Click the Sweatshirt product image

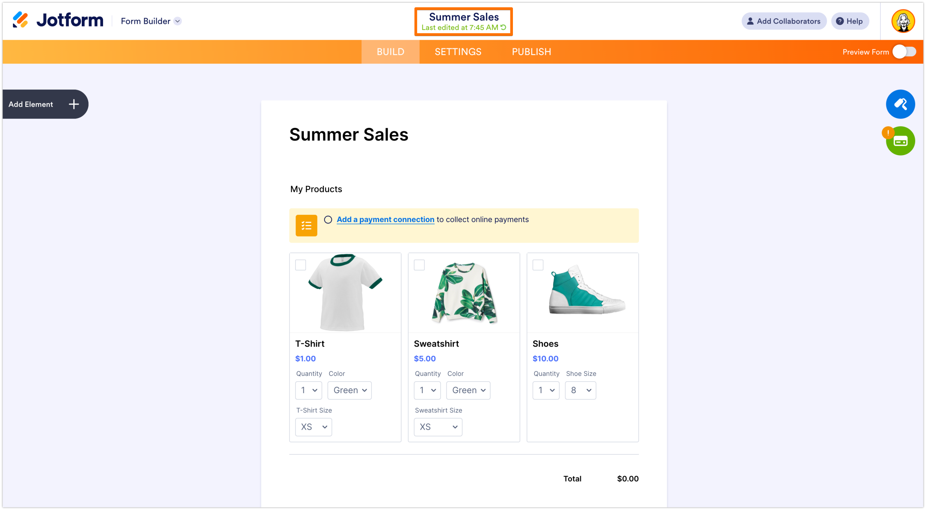coord(464,293)
